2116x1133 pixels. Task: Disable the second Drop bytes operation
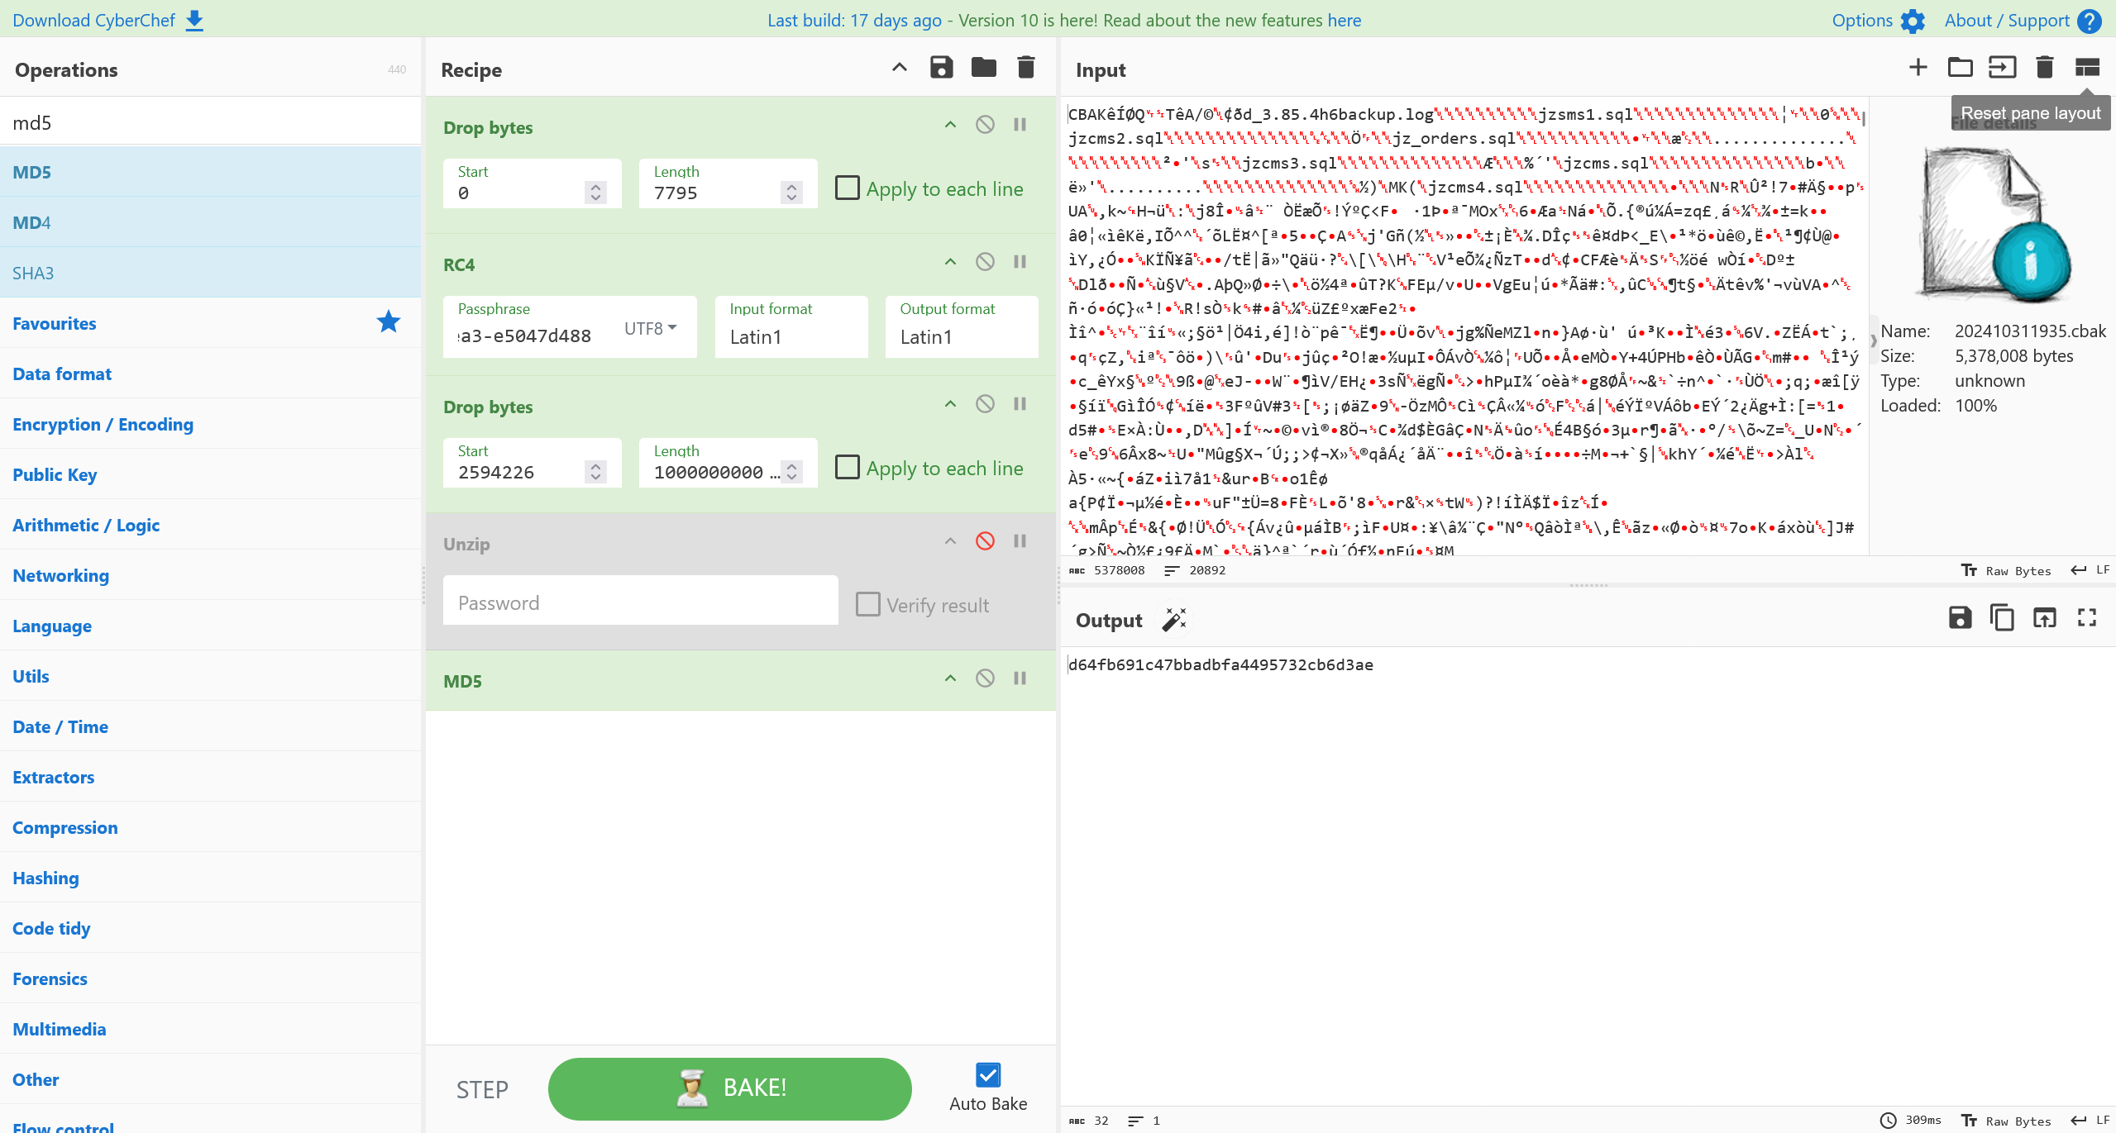pyautogui.click(x=984, y=404)
